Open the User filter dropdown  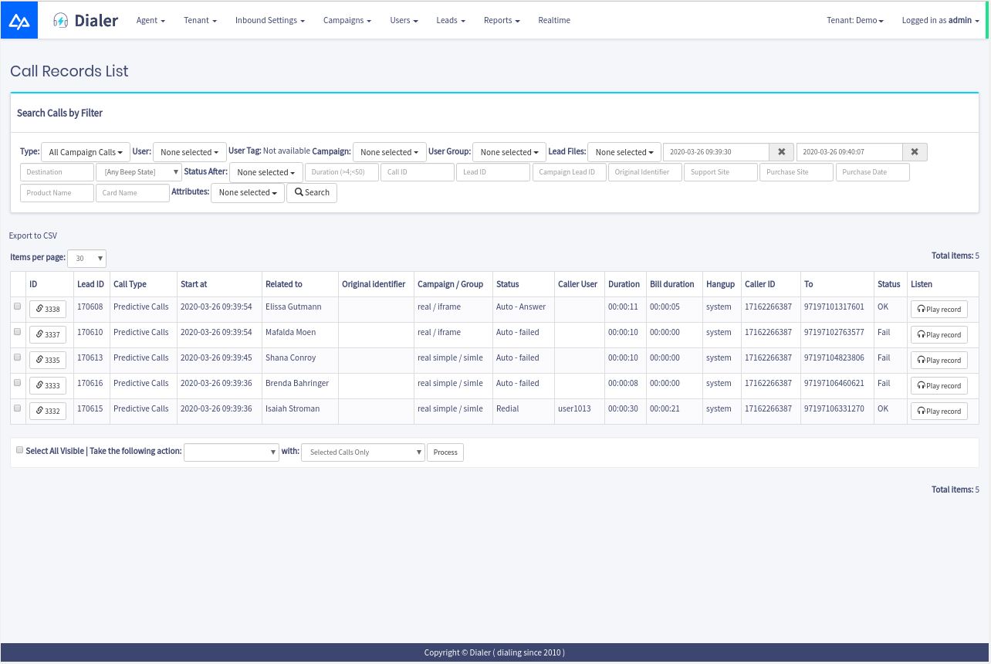tap(190, 152)
